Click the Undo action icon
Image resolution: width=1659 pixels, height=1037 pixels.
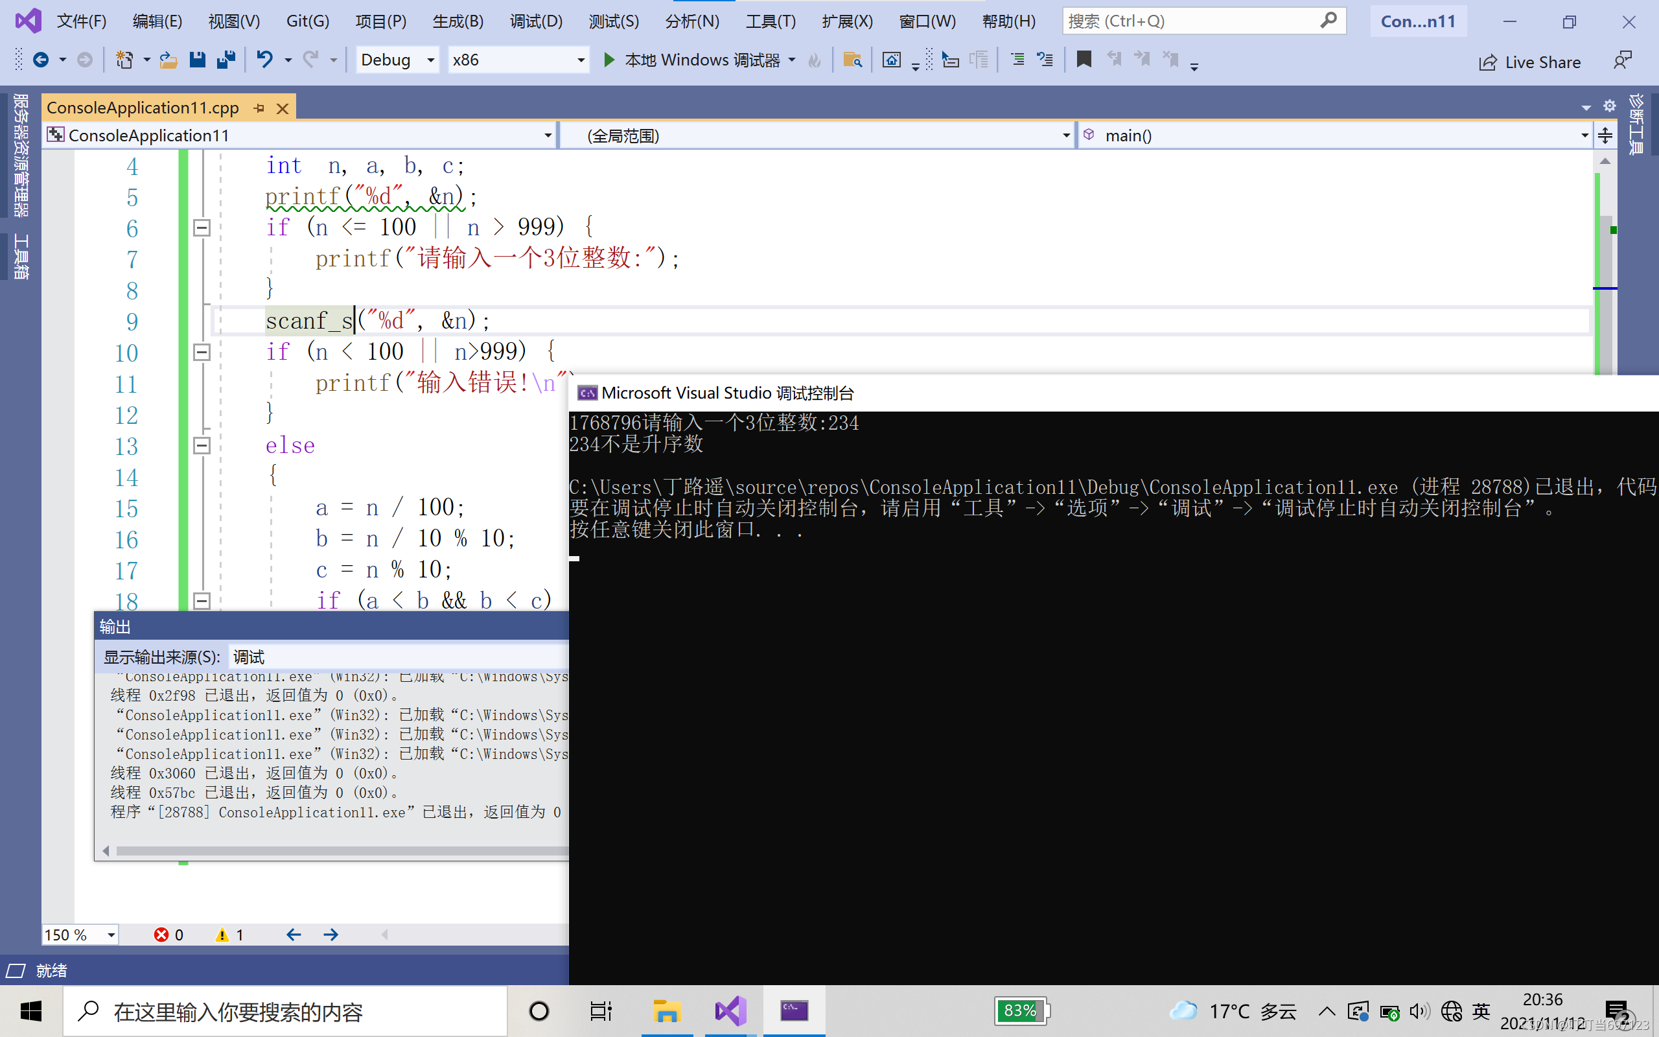pyautogui.click(x=265, y=60)
